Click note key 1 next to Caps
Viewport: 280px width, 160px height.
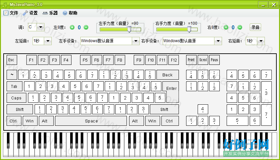tap(33, 98)
